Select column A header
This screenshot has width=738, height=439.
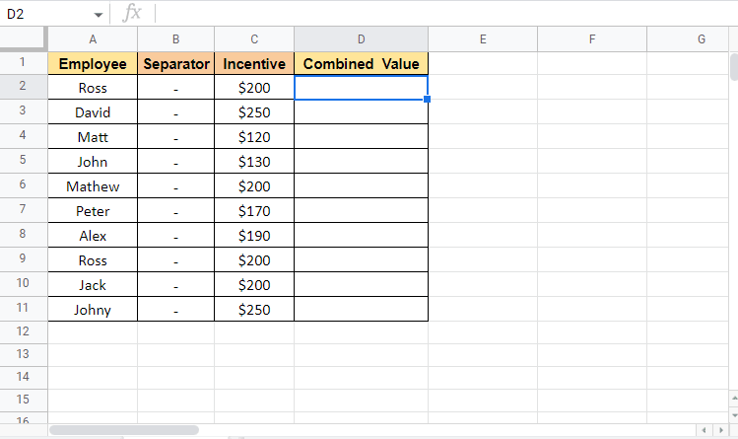[x=93, y=39]
